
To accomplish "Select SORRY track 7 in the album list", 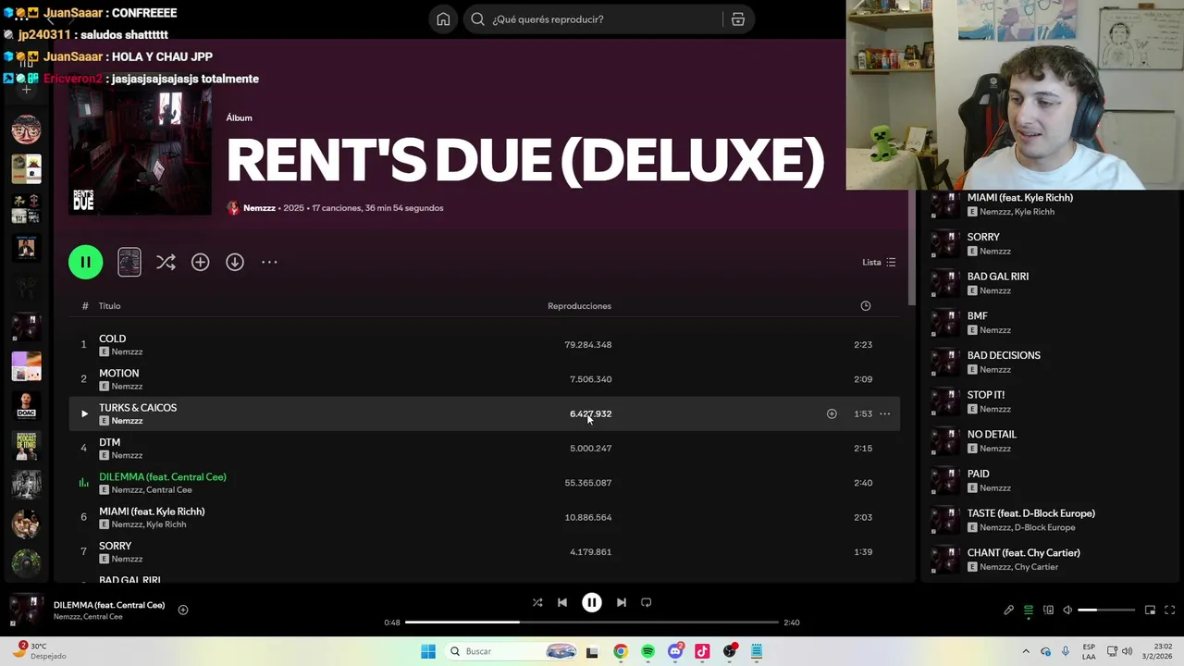I will tap(484, 551).
